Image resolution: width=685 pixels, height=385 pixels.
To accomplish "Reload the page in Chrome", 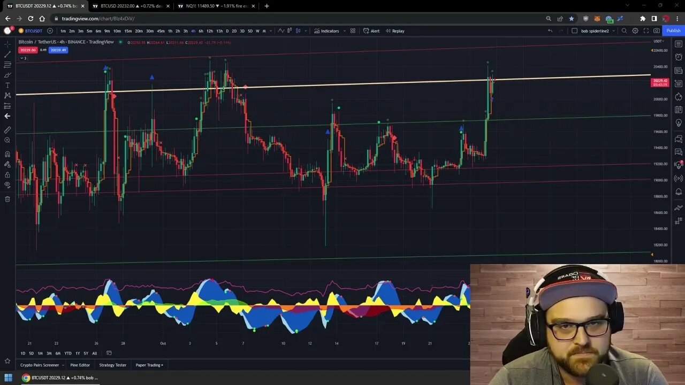I will pos(31,18).
